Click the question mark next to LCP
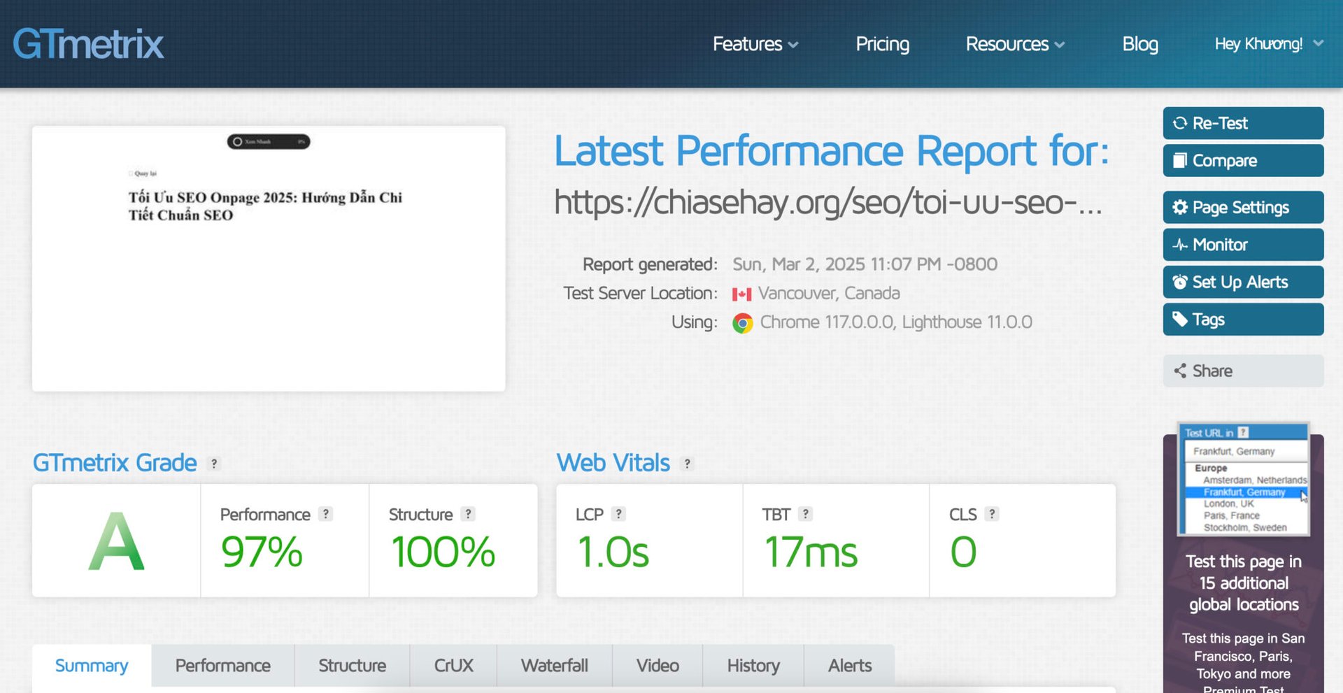The height and width of the screenshot is (693, 1343). [618, 514]
